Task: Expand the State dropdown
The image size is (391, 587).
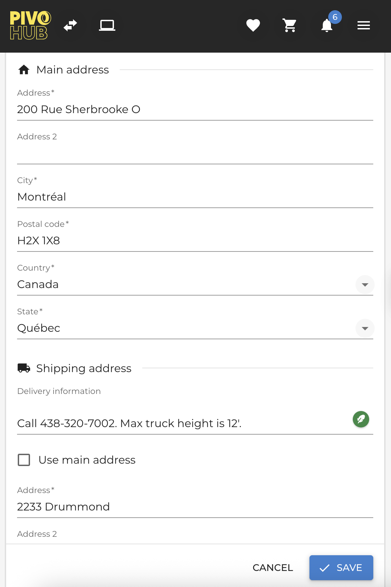Action: pyautogui.click(x=365, y=328)
